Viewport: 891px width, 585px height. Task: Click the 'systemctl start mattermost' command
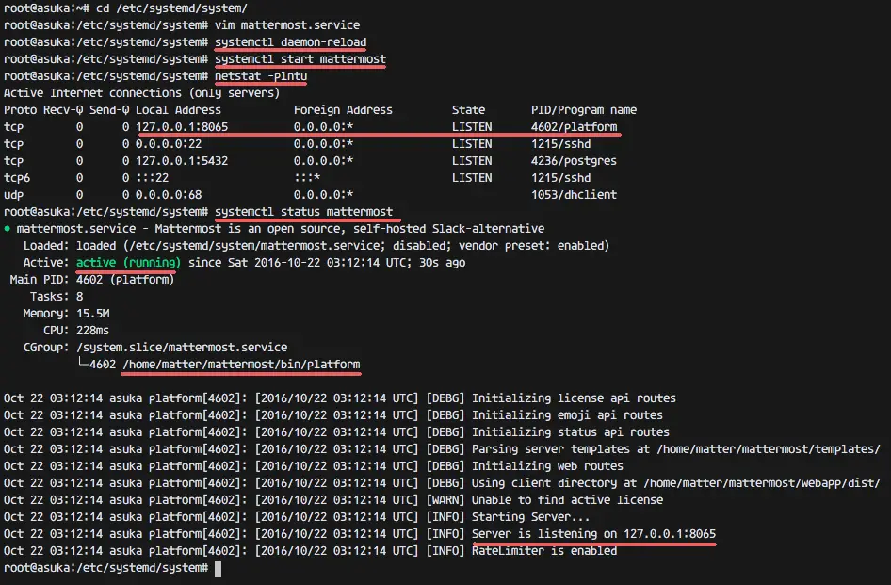[x=300, y=59]
